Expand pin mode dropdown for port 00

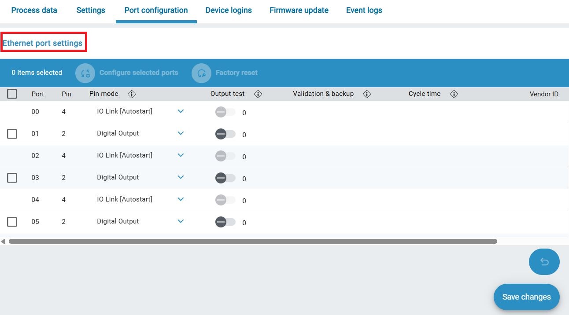coord(181,111)
